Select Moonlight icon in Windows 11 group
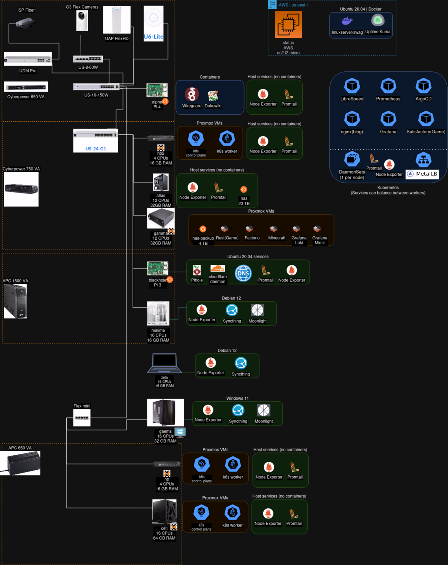 pos(264,410)
